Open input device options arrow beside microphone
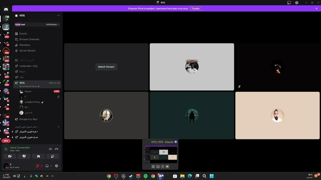The image size is (321, 180). click(42, 166)
